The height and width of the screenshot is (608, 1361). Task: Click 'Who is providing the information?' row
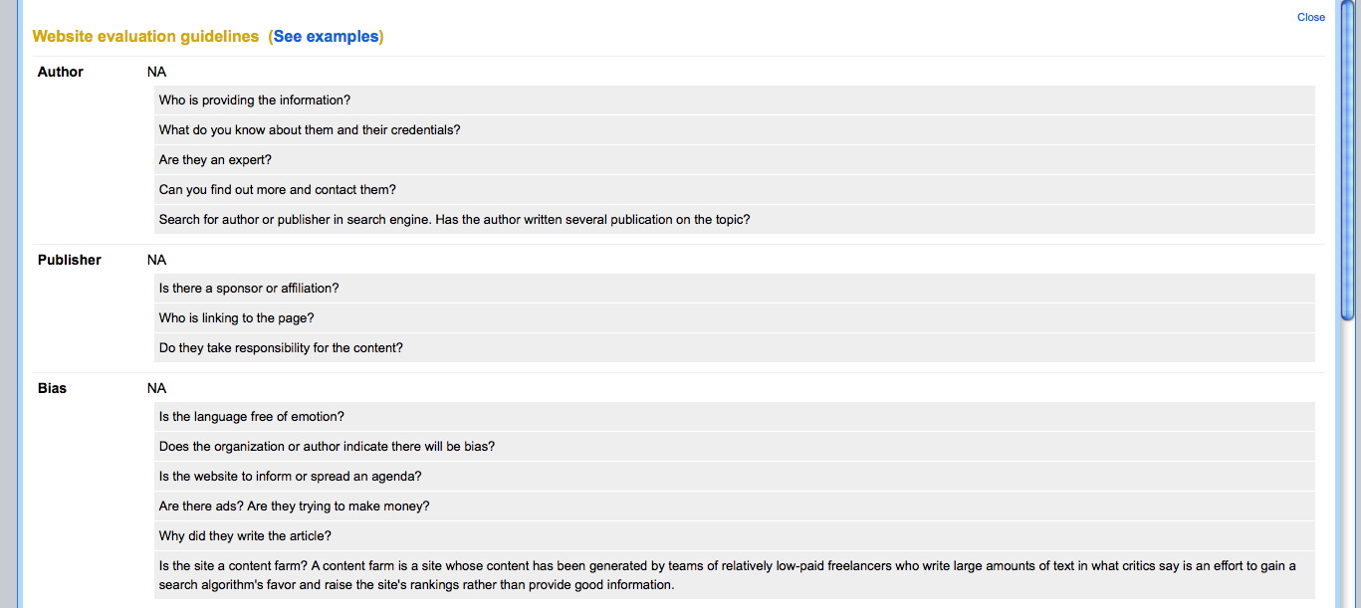coord(735,101)
